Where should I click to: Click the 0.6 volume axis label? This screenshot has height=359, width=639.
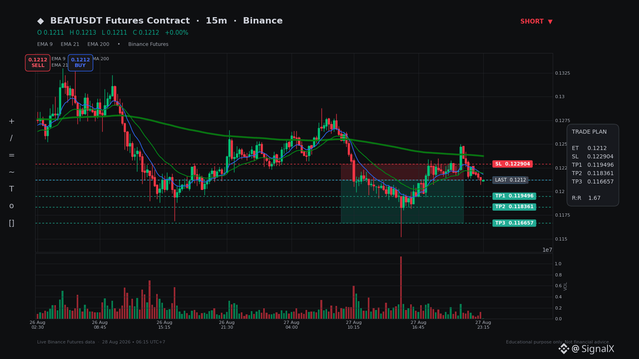point(558,286)
